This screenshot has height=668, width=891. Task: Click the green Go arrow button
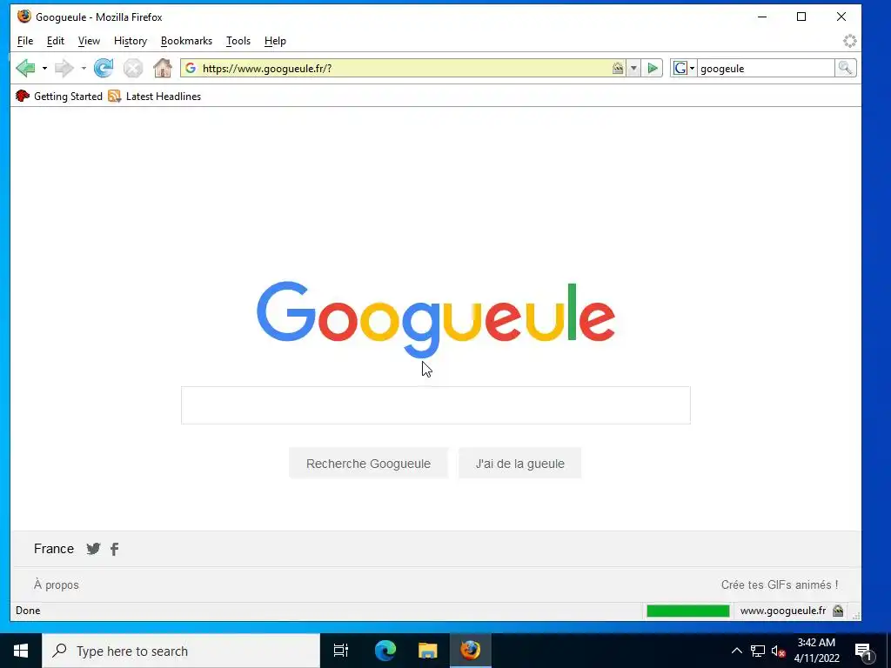tap(653, 68)
